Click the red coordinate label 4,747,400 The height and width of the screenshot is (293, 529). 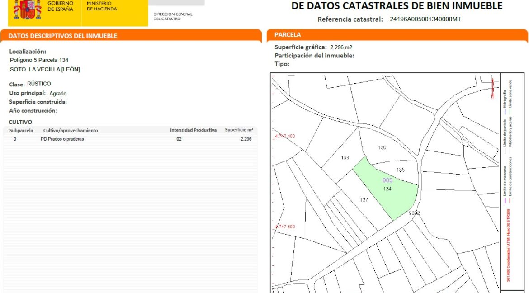coord(285,137)
